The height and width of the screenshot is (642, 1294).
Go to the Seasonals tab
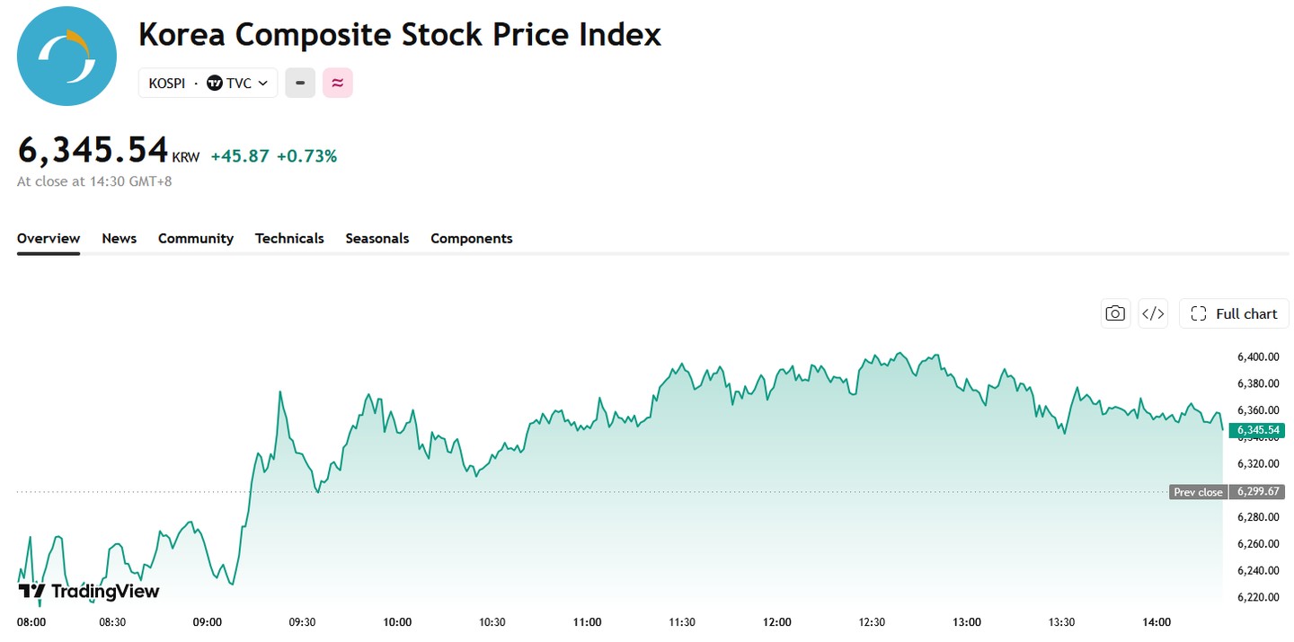377,238
